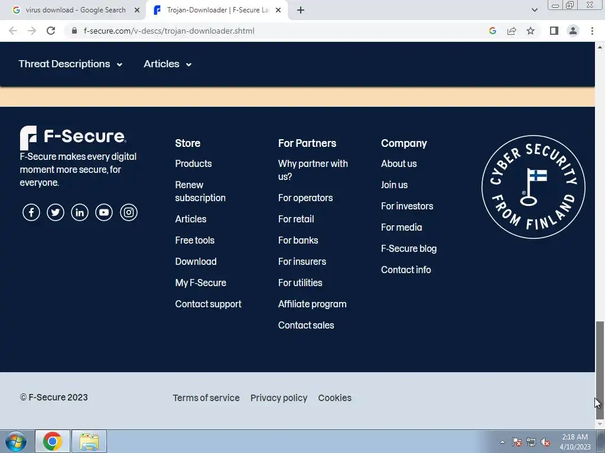
Task: Click Join us link
Action: (394, 185)
